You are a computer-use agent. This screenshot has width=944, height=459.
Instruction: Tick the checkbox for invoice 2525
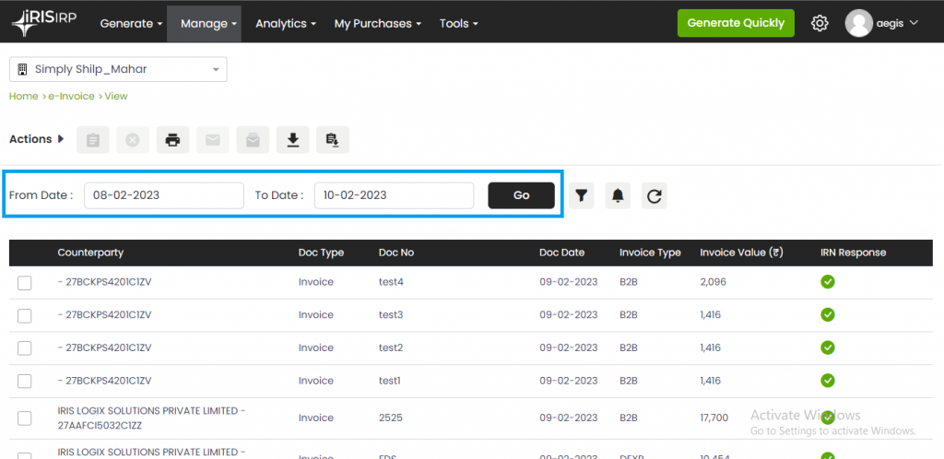25,418
